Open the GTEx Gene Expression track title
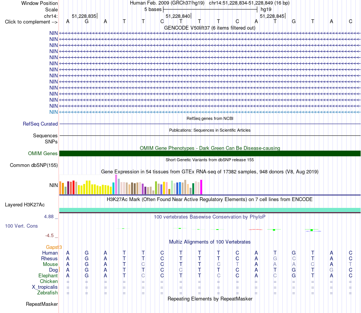The width and height of the screenshot is (361, 313). coord(210,171)
